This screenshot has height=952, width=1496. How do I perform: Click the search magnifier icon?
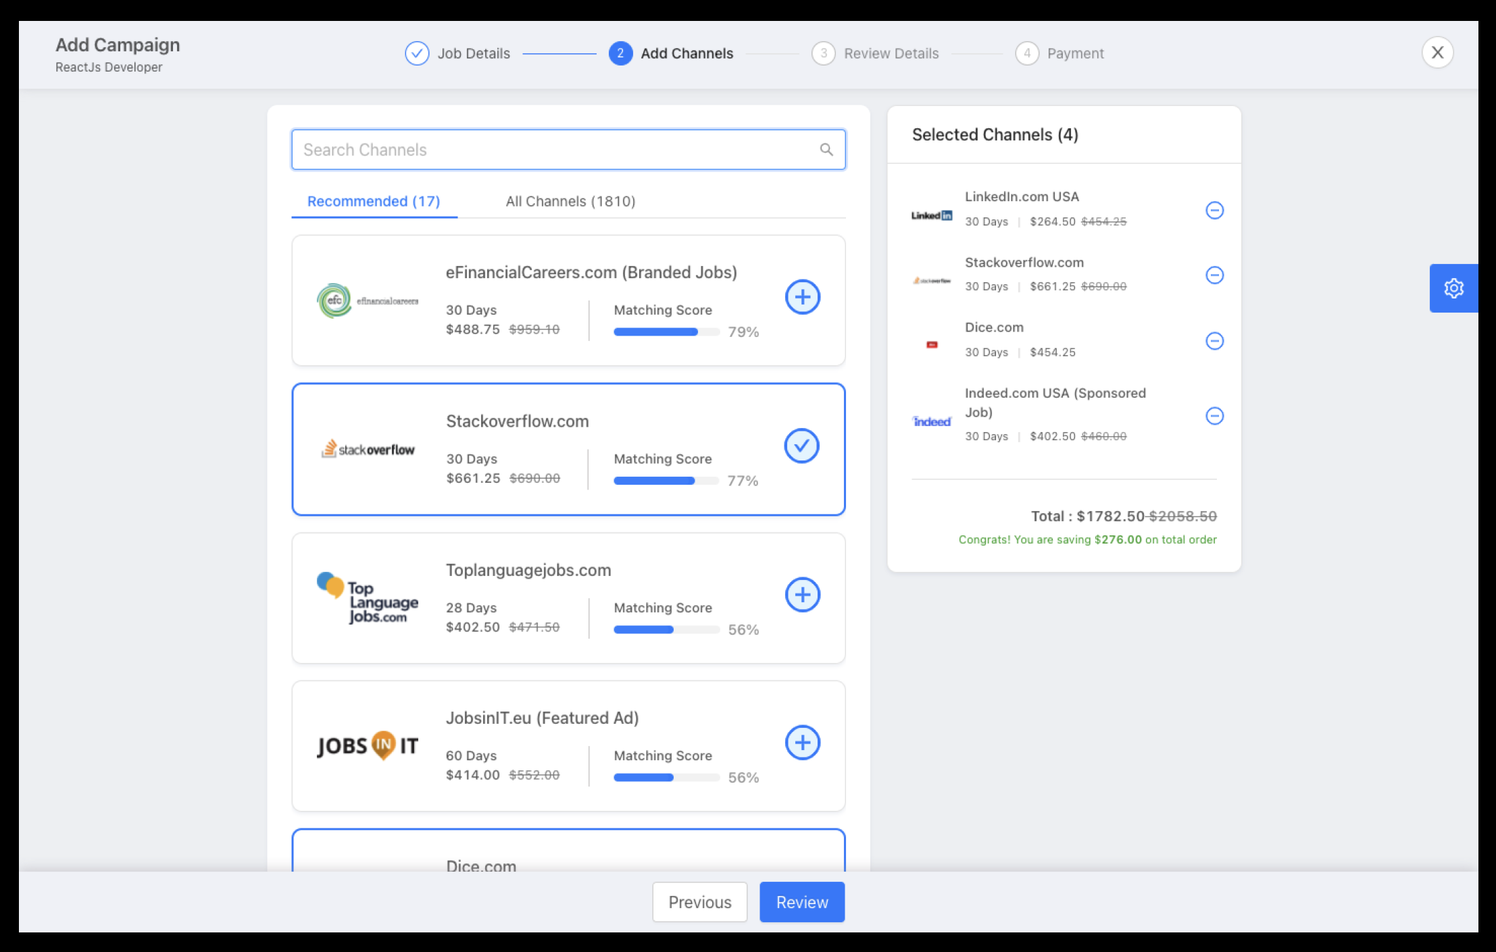pos(826,150)
